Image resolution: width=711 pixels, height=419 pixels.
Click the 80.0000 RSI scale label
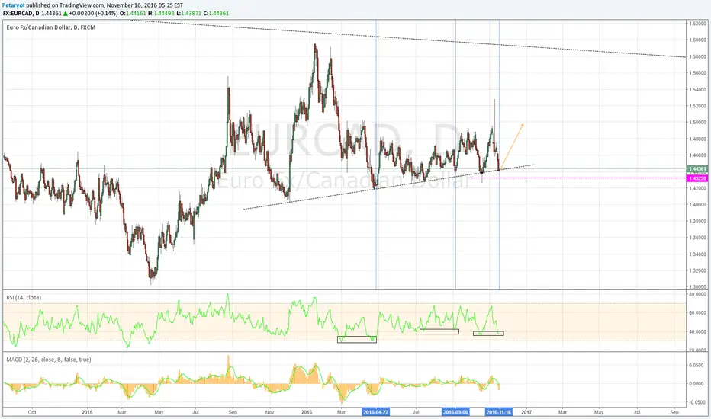(698, 294)
